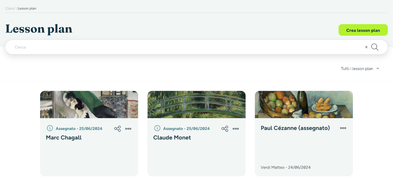This screenshot has height=182, width=393.
Task: Open the Monet bridge painting thumbnail
Action: coord(196,104)
